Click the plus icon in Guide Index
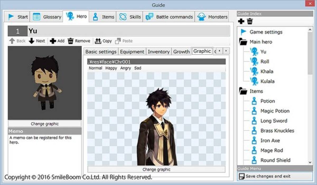The image size is (317, 185). click(x=241, y=22)
